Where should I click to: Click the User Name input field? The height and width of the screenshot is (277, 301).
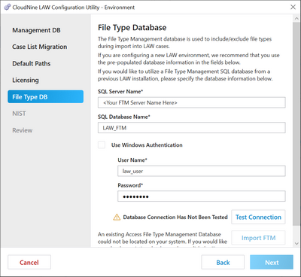[202, 171]
